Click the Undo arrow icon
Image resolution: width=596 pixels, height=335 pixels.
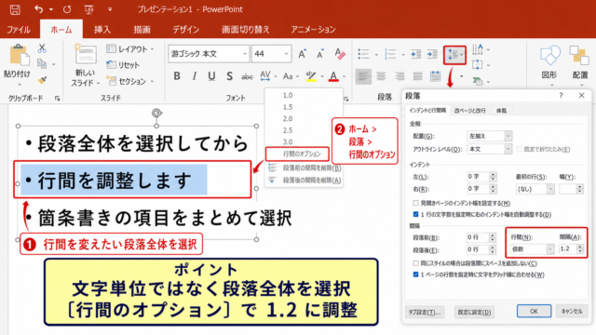(x=39, y=9)
